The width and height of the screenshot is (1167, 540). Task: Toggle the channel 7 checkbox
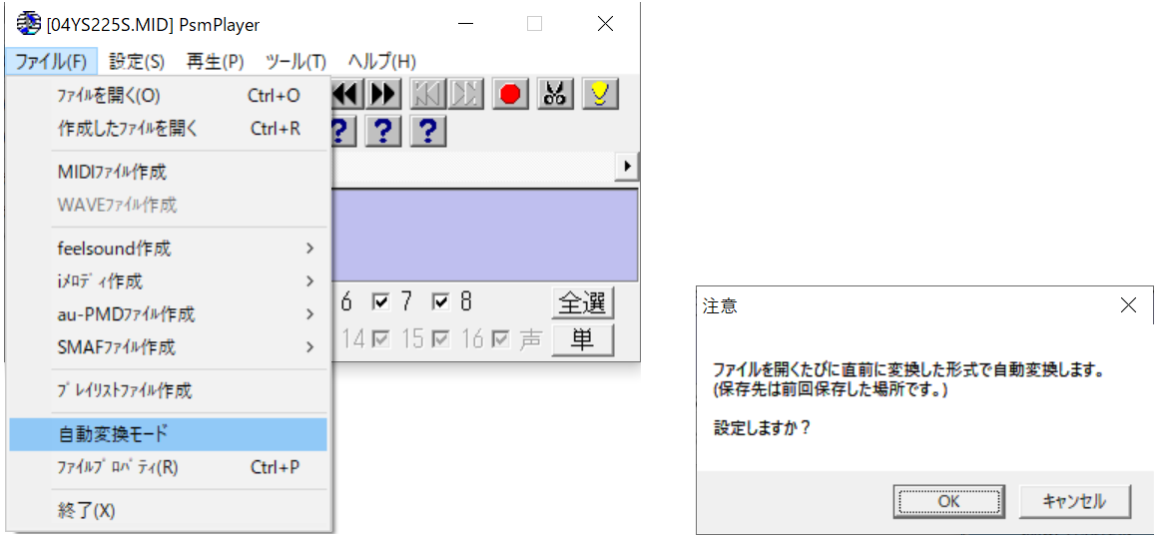tap(381, 302)
